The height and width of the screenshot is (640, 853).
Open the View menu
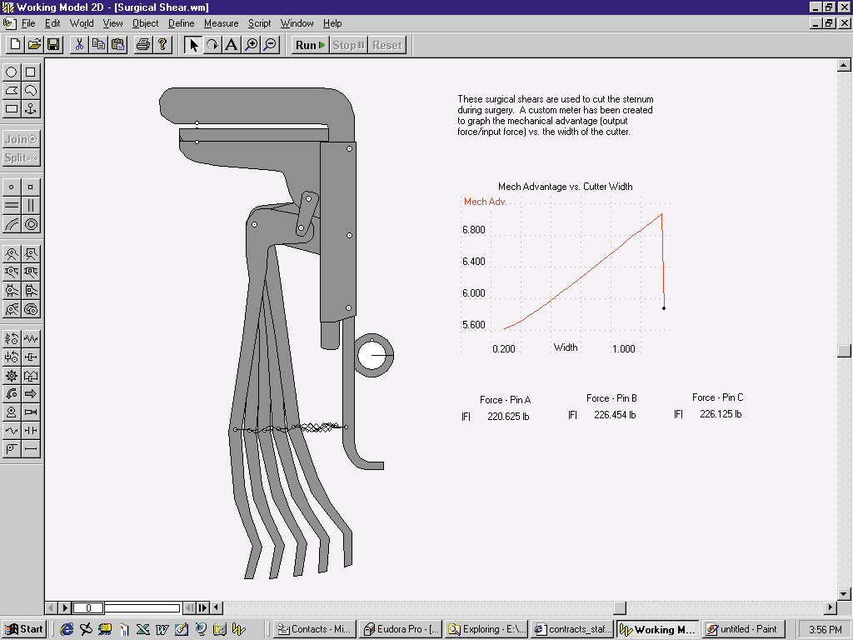[x=112, y=23]
